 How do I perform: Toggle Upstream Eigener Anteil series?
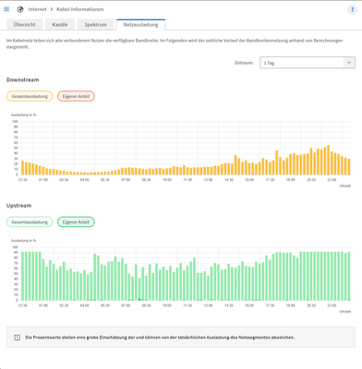[76, 222]
